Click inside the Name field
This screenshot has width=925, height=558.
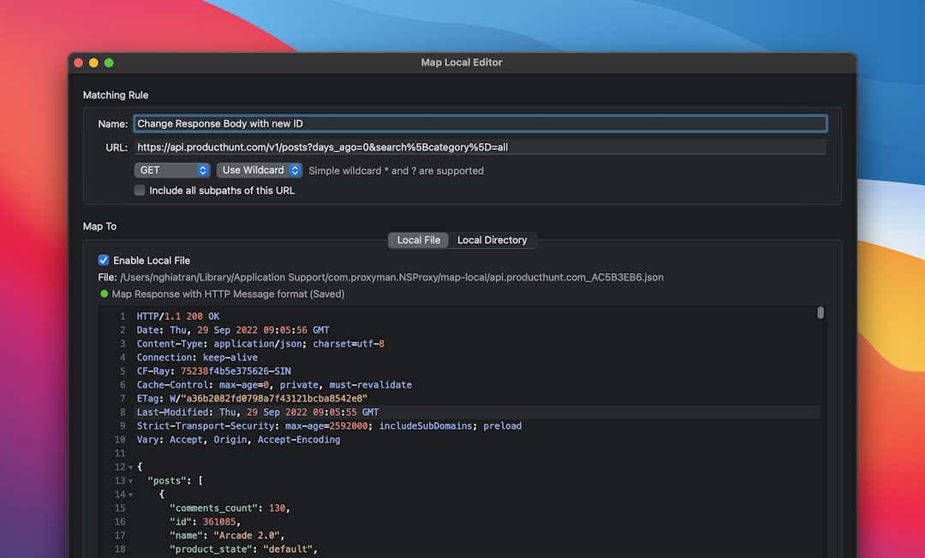click(x=428, y=123)
